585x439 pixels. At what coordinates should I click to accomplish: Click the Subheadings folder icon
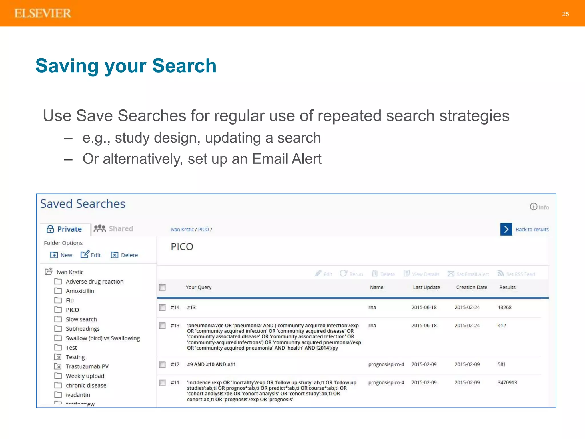58,328
